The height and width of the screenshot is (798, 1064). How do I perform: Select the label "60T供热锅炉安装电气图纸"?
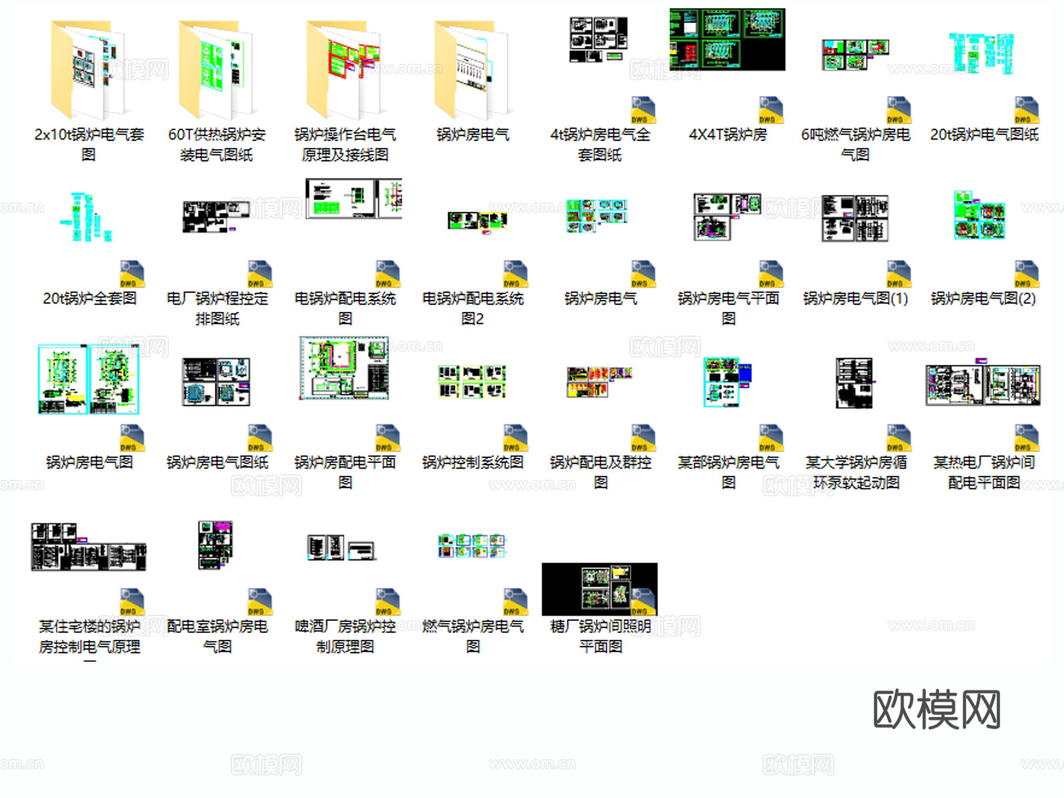point(217,144)
